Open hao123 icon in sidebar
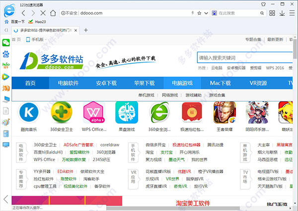Image resolution: width=298 pixels, height=211 pixels. pyautogui.click(x=6, y=65)
